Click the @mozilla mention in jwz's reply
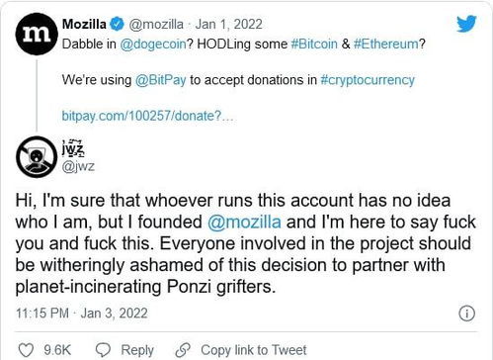Image resolution: width=493 pixels, height=360 pixels. (244, 222)
